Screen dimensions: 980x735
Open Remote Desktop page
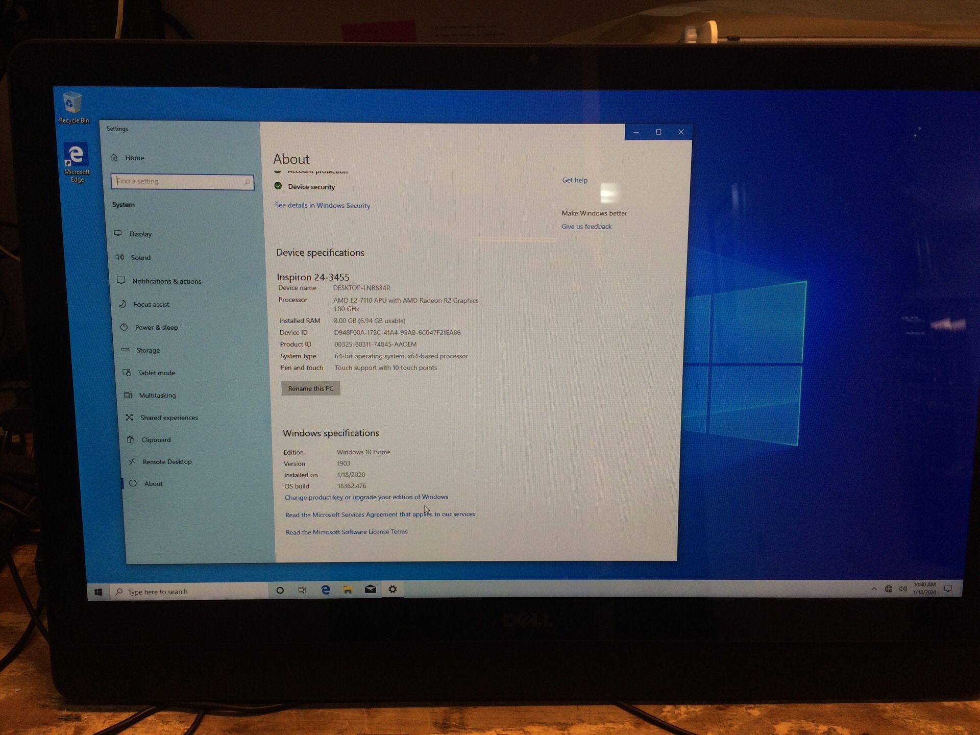(x=167, y=461)
